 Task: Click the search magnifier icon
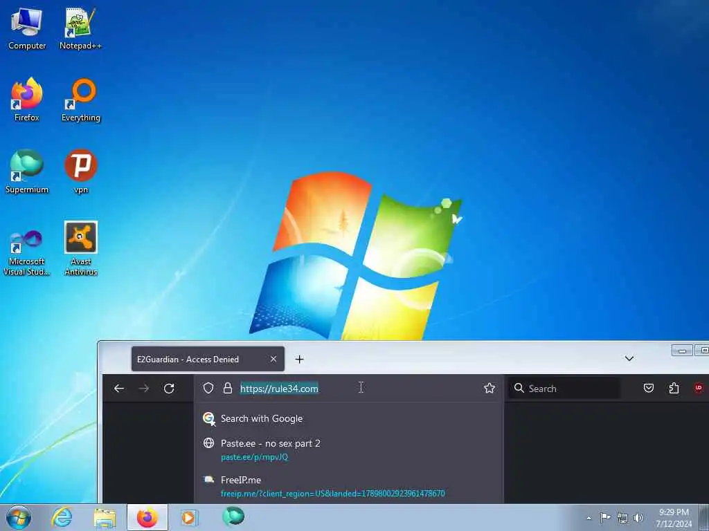click(519, 389)
